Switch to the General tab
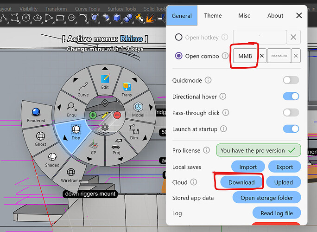This screenshot has height=232, width=317. [x=182, y=16]
